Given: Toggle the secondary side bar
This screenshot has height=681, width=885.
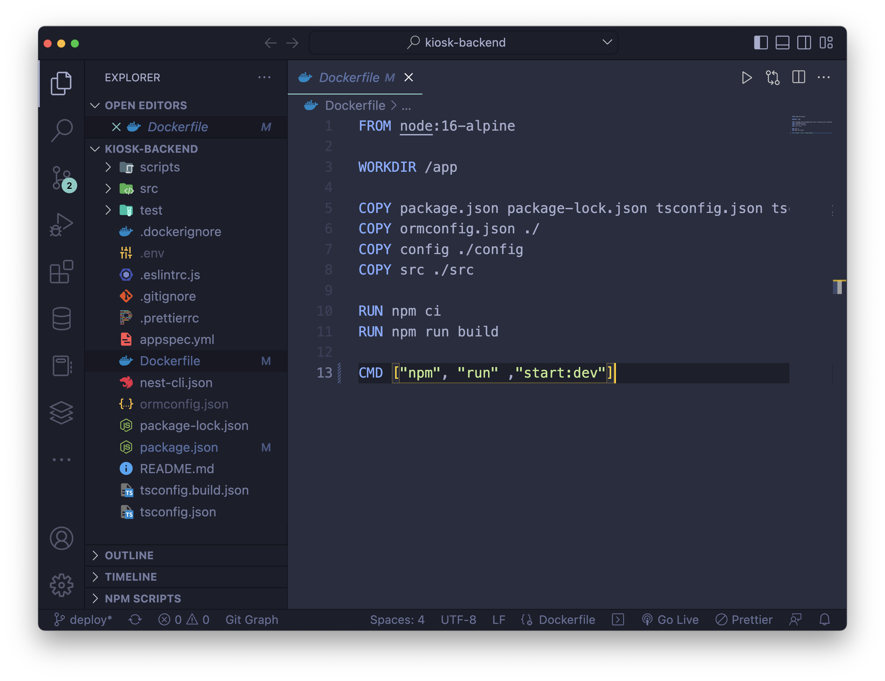Looking at the screenshot, I should 804,43.
